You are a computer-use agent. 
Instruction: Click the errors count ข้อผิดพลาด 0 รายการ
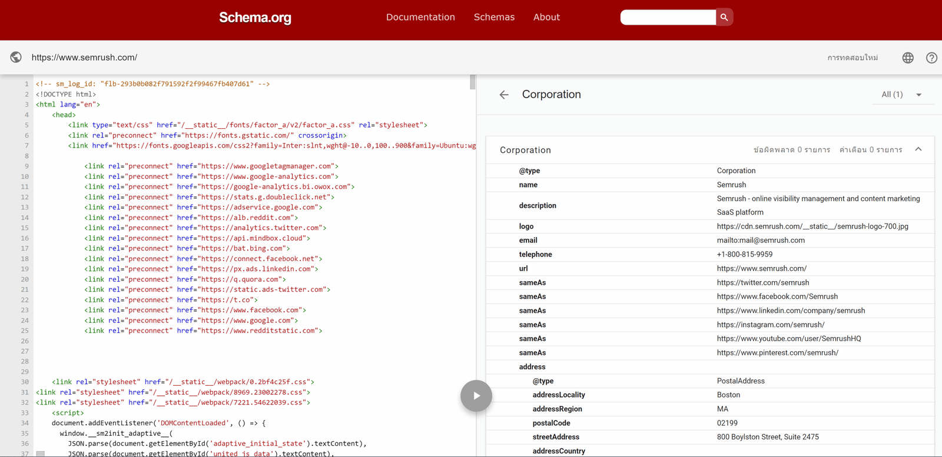(791, 150)
